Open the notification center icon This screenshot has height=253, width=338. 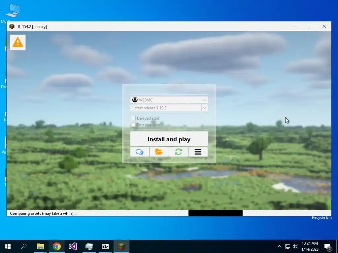(328, 246)
